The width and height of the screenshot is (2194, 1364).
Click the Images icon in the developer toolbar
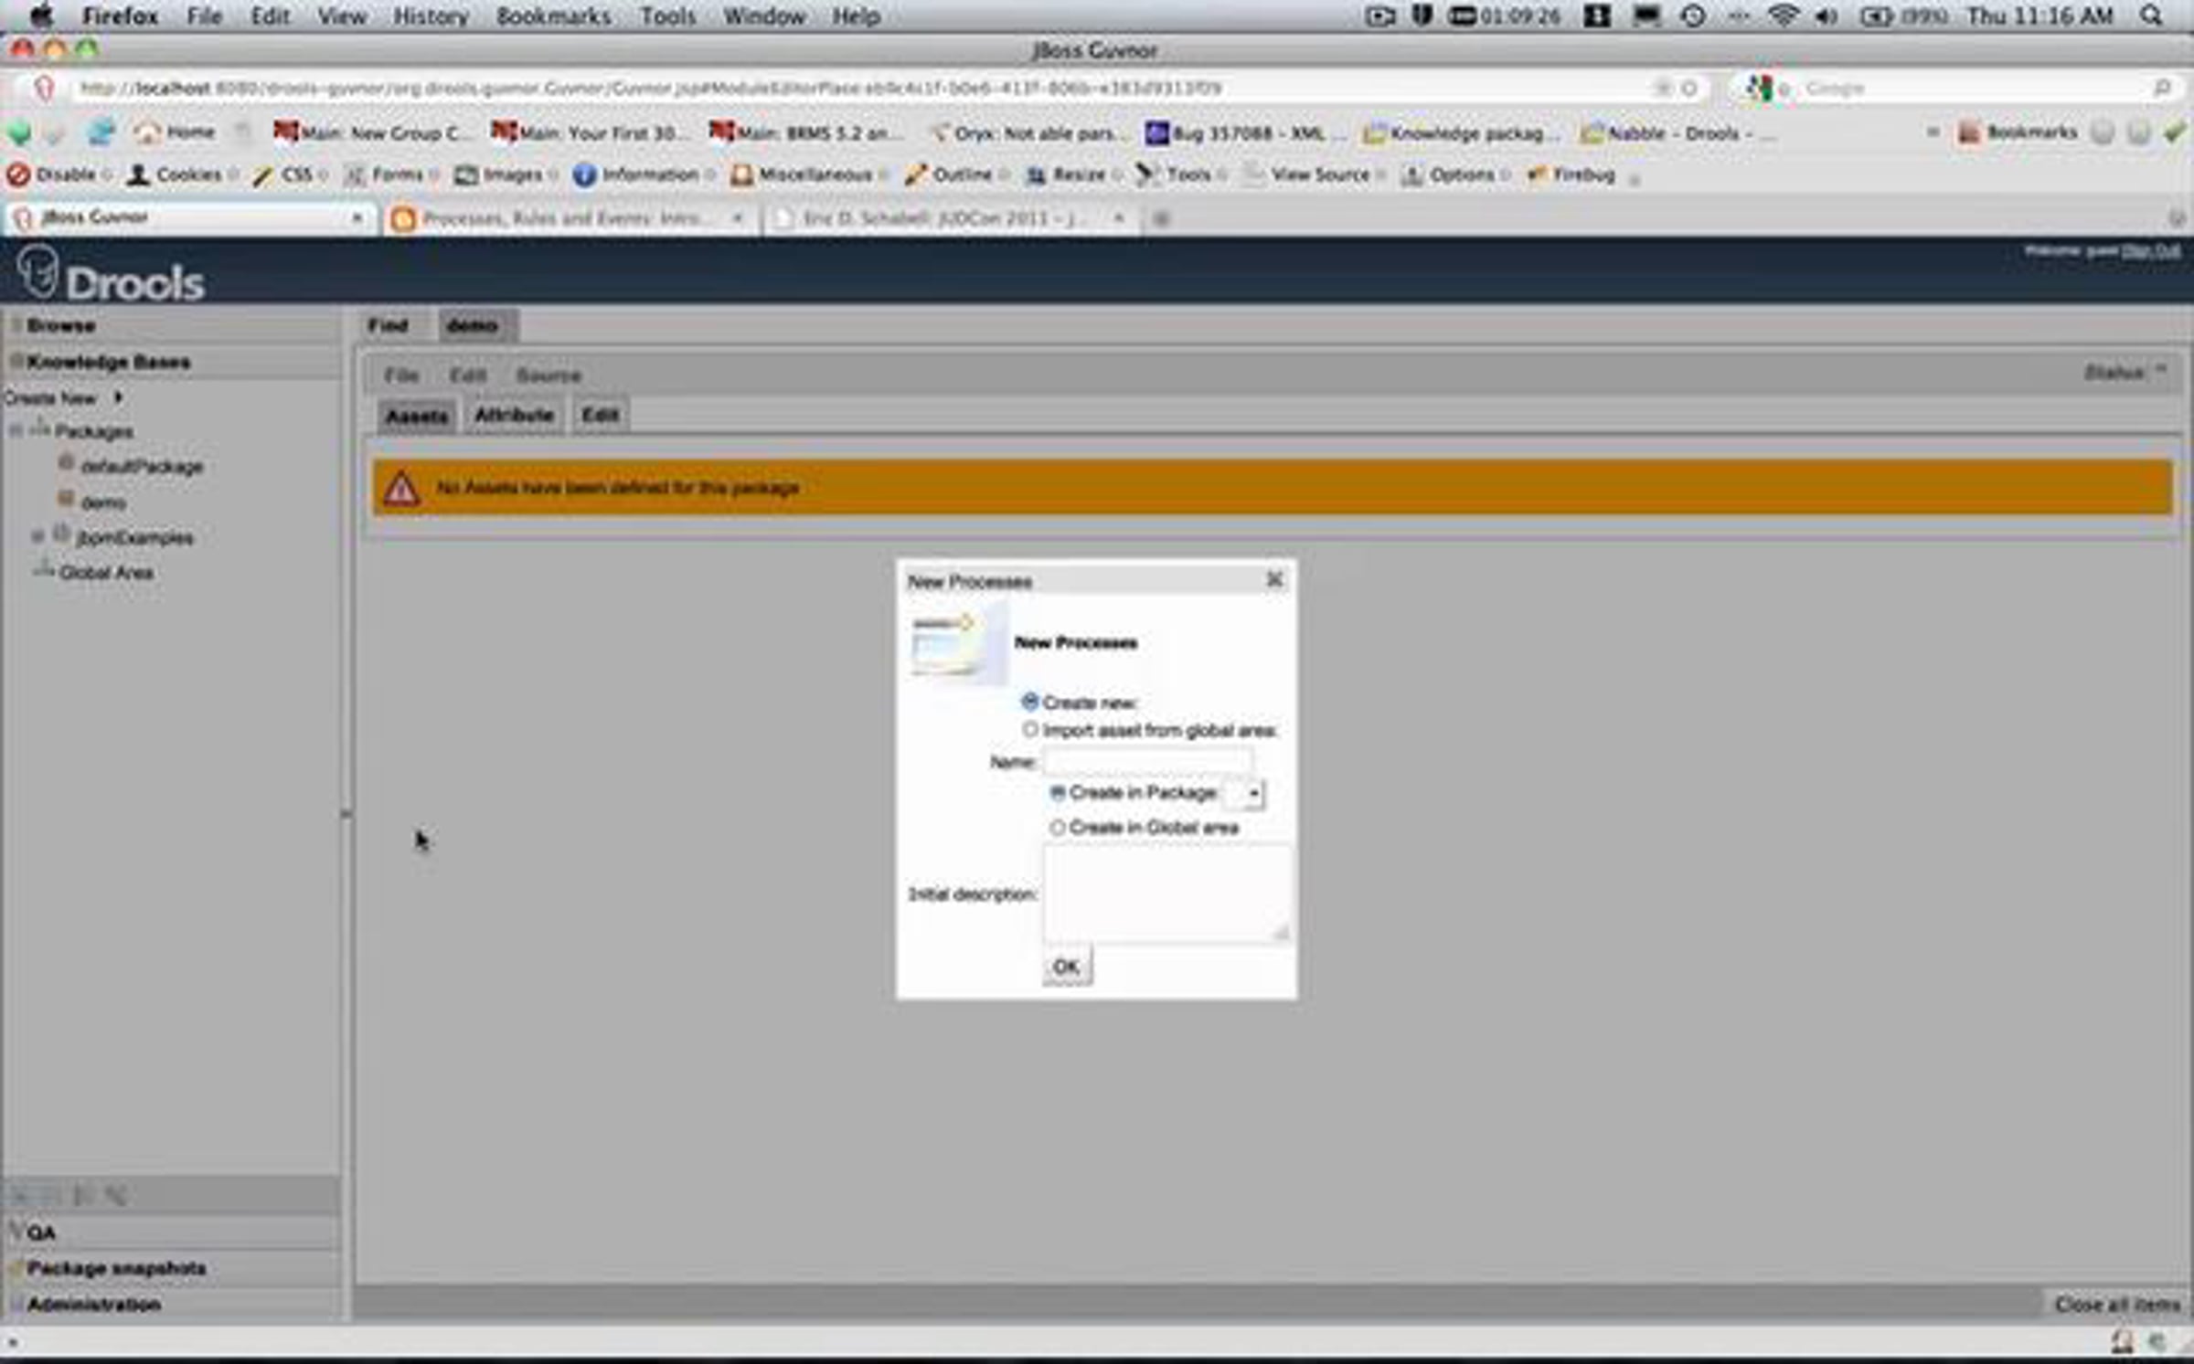[x=466, y=175]
